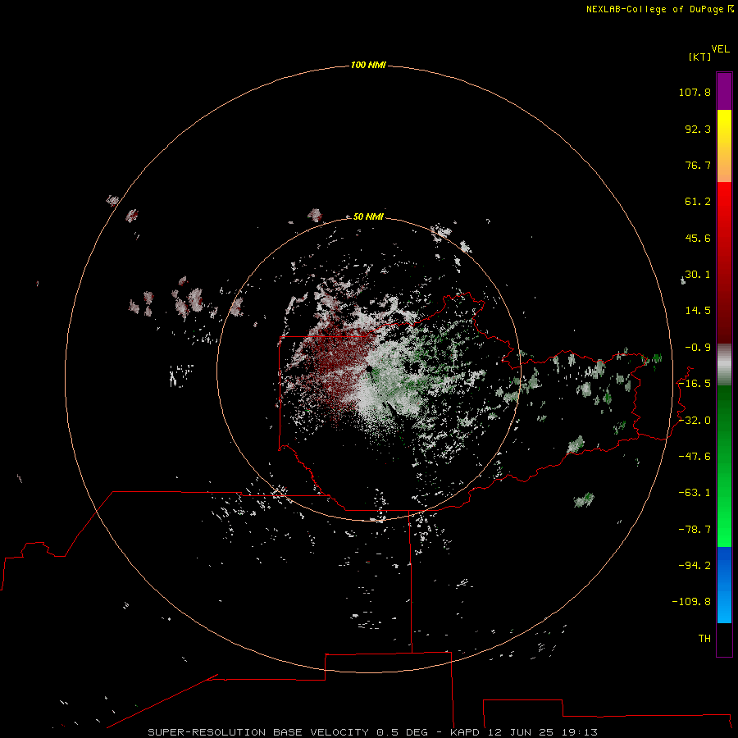
Task: Select the 30.1 velocity scale value
Action: tap(698, 275)
